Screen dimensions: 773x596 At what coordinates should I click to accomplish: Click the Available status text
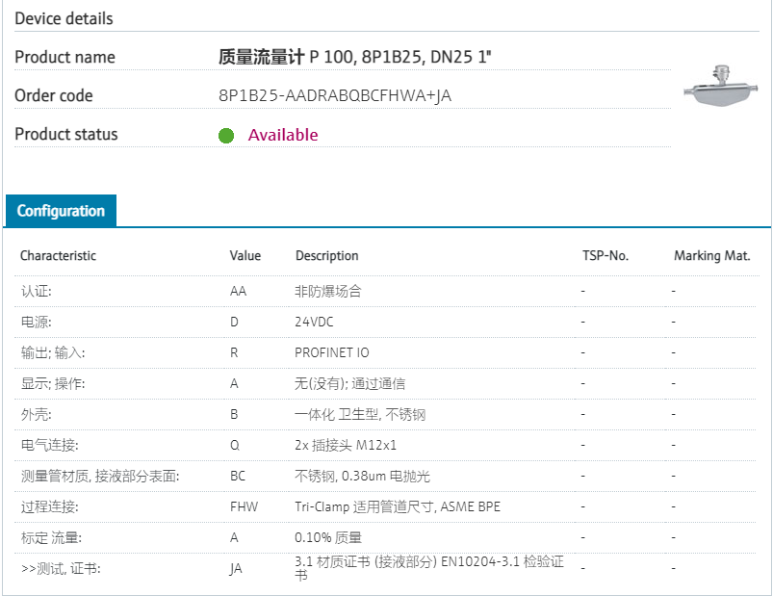282,135
